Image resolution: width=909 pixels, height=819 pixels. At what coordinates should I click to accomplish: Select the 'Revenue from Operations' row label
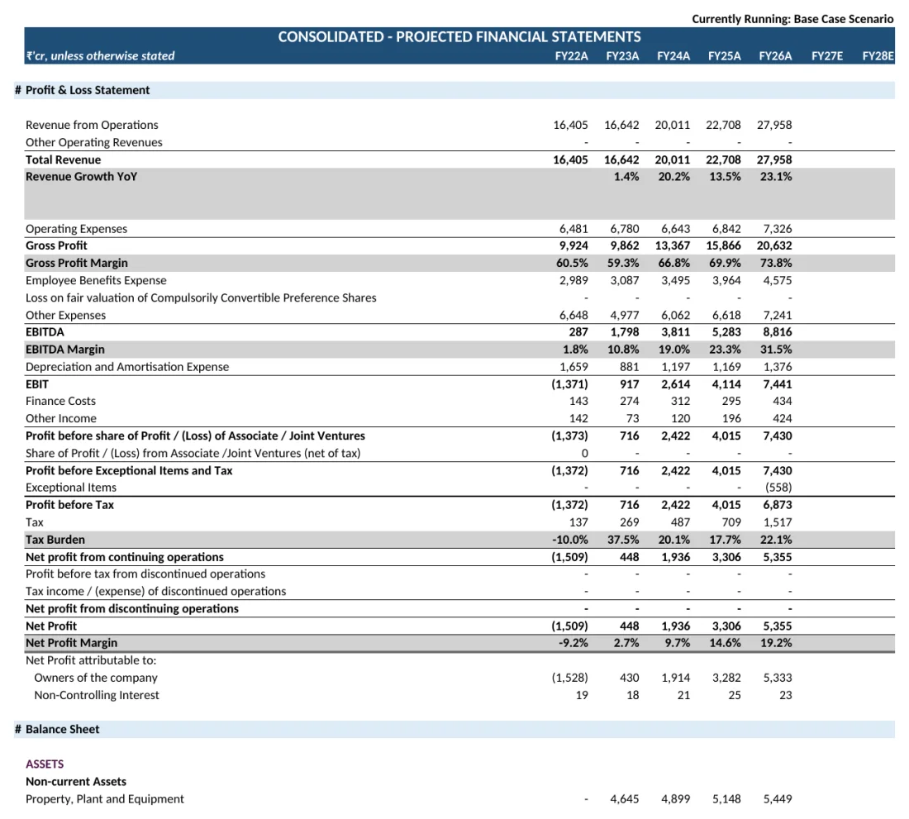pyautogui.click(x=92, y=125)
